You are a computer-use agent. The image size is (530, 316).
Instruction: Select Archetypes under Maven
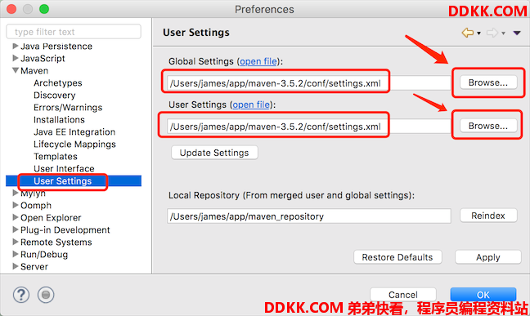tap(58, 83)
